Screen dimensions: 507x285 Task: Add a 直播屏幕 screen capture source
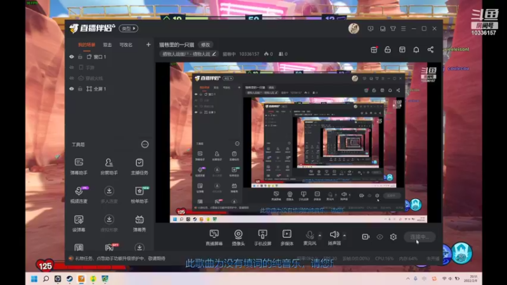tap(214, 237)
